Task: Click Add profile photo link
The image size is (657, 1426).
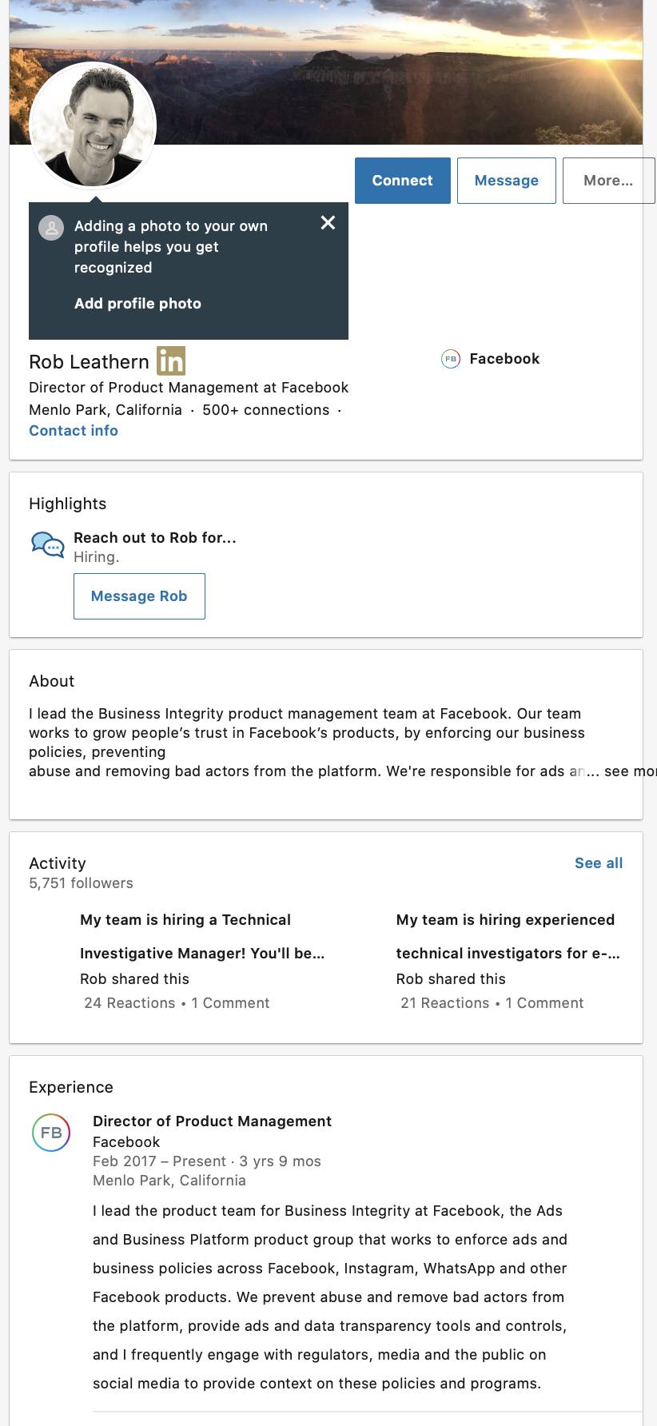Action: [x=137, y=304]
